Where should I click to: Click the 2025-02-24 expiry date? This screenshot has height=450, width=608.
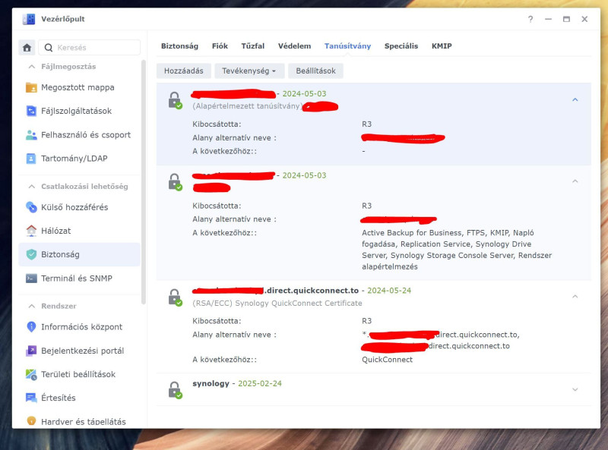[x=260, y=383]
